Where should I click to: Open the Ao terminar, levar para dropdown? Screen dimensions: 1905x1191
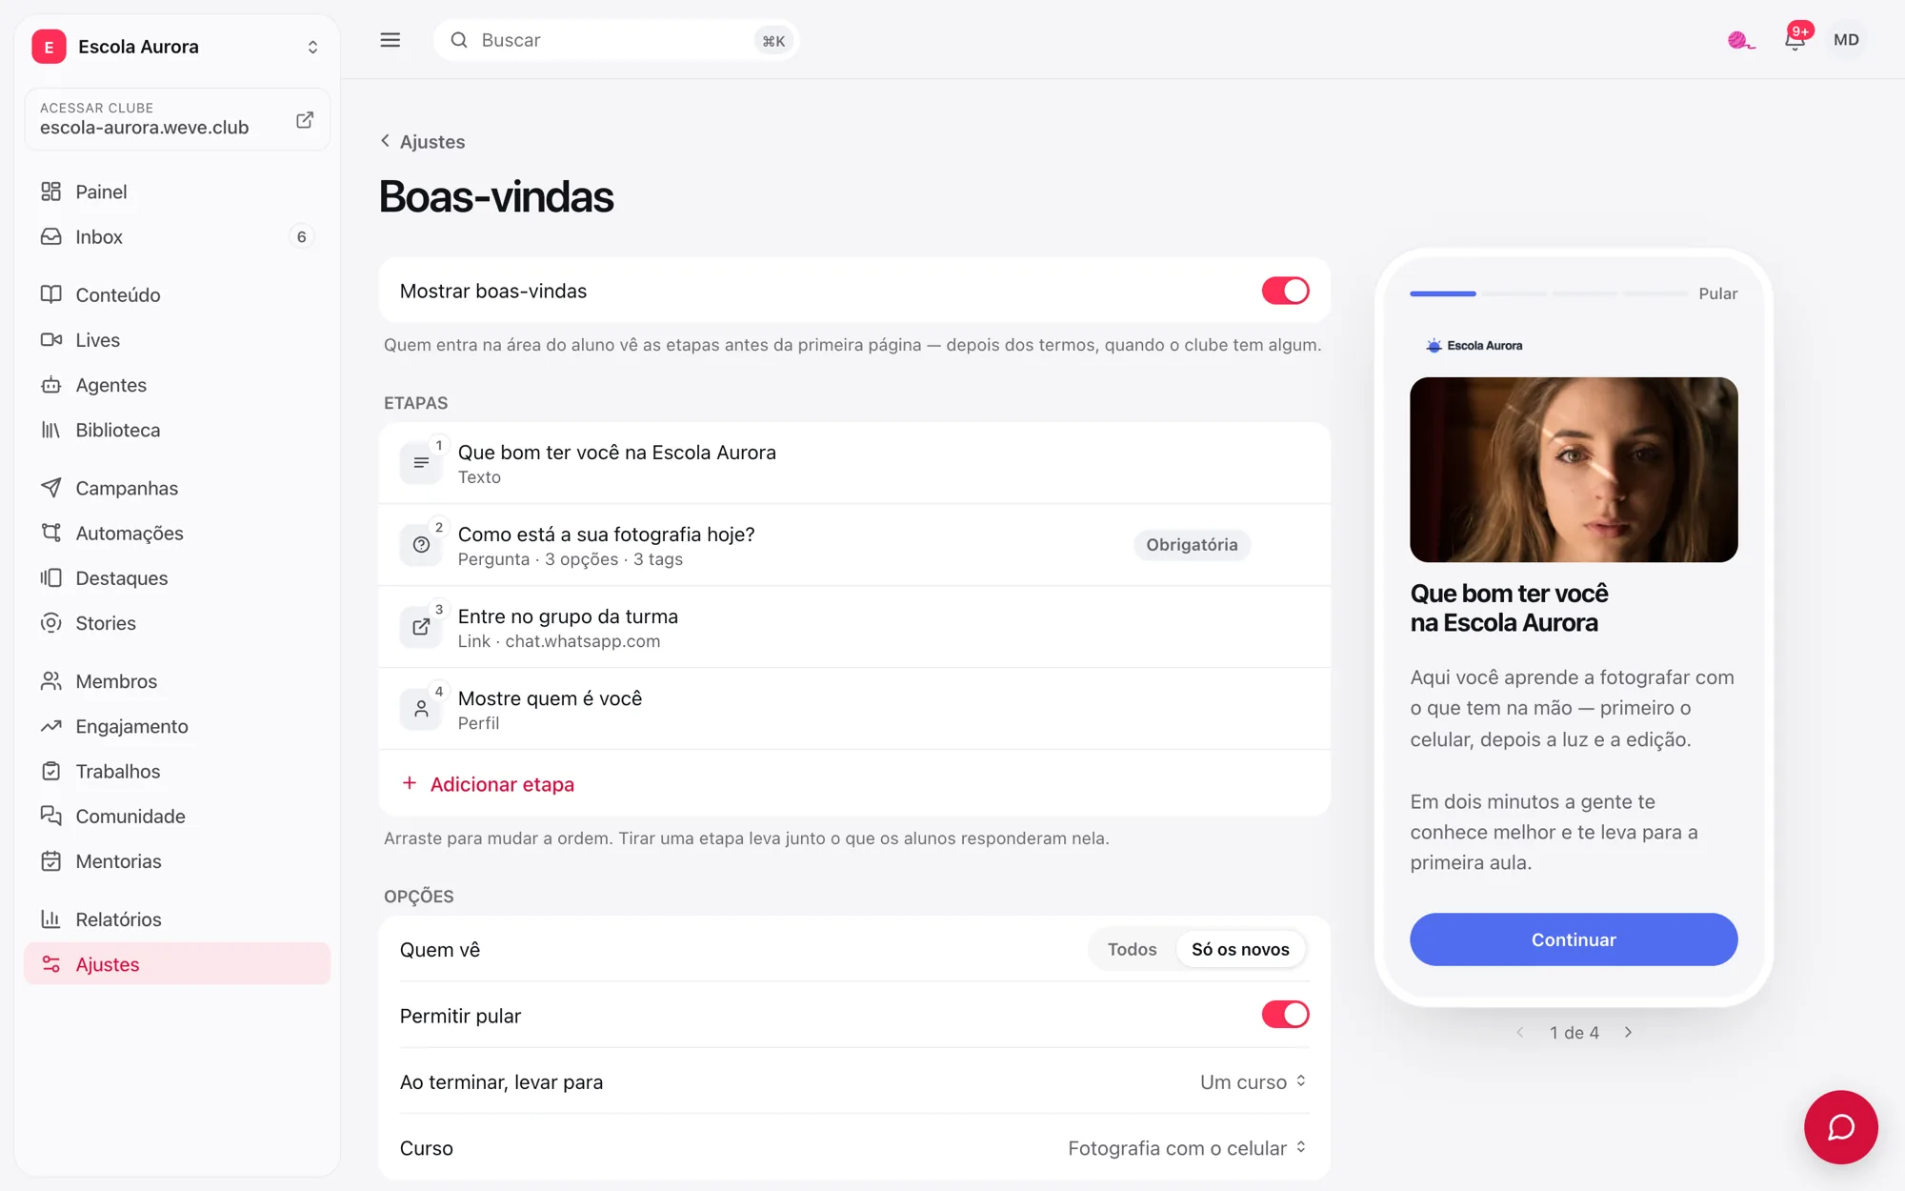pos(1253,1081)
